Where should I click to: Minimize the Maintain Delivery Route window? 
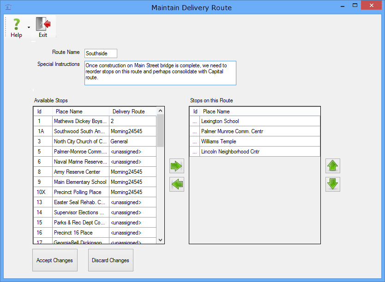(343, 6)
